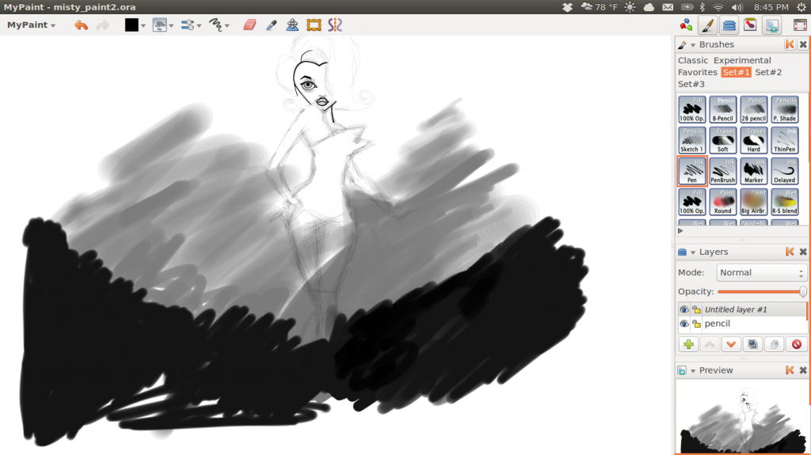Delete the layer with red button
The width and height of the screenshot is (811, 455).
(797, 344)
